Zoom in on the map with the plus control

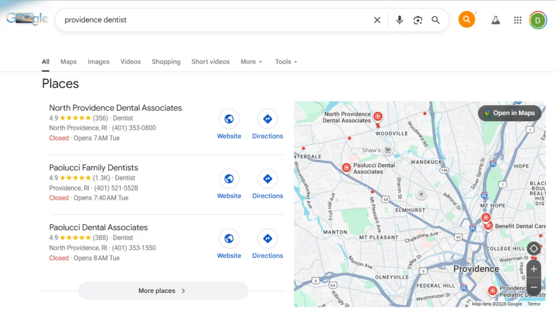pos(534,268)
